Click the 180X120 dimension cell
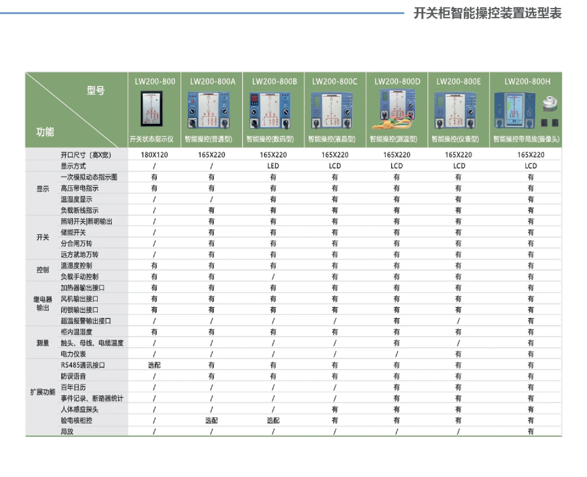This screenshot has height=477, width=587. click(154, 155)
